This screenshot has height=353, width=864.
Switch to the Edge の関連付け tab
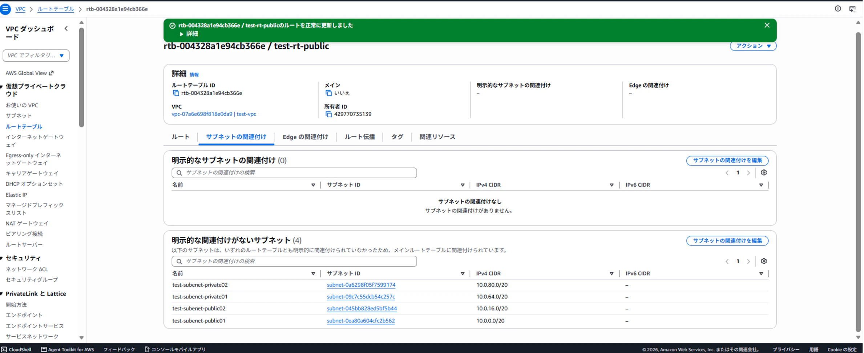[305, 137]
